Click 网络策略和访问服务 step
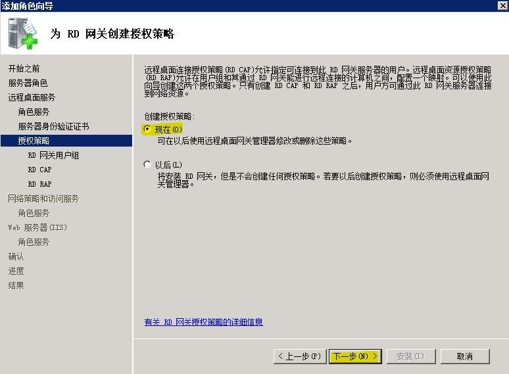The image size is (509, 374). 43,199
